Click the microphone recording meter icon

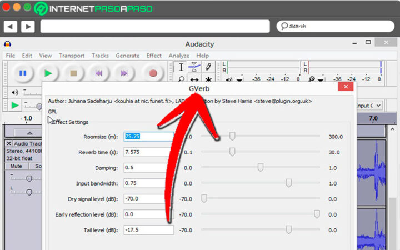pyautogui.click(x=312, y=79)
